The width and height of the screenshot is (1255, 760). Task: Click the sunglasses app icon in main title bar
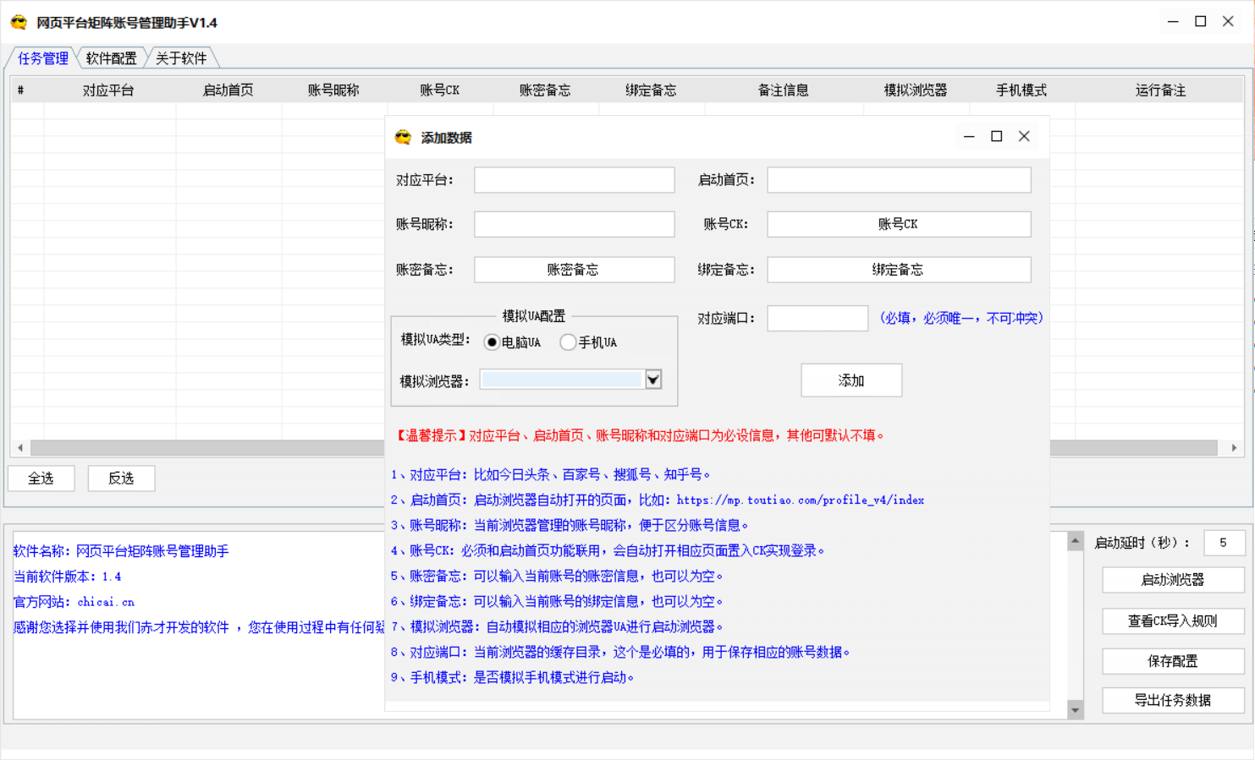point(19,22)
